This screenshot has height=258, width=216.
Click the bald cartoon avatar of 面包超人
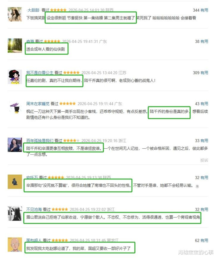15,244
